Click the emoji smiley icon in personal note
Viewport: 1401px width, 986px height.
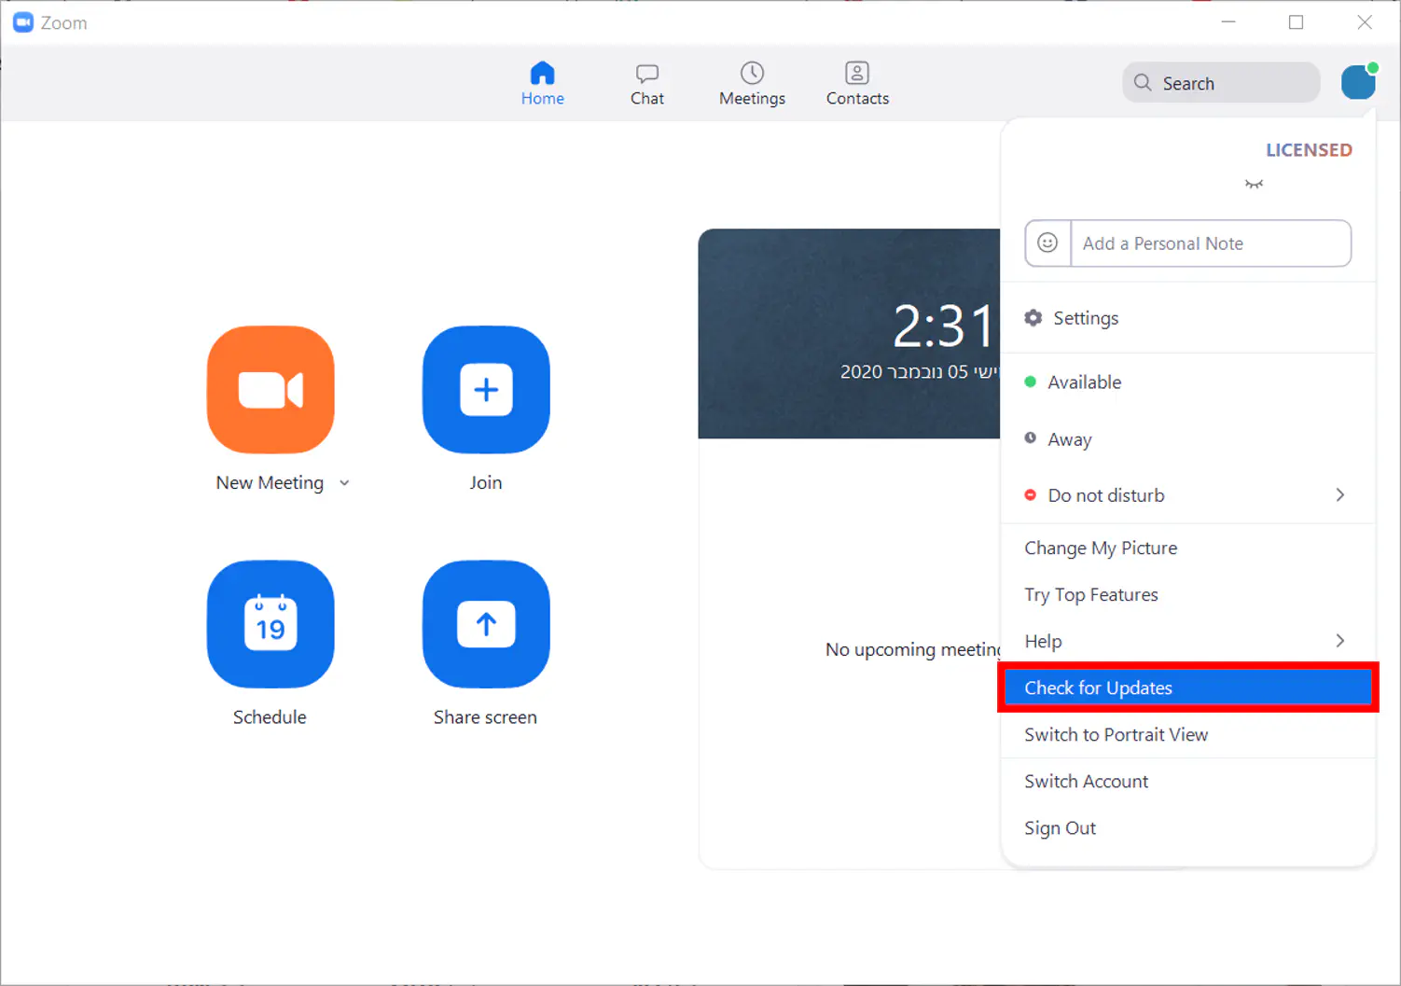click(x=1047, y=243)
